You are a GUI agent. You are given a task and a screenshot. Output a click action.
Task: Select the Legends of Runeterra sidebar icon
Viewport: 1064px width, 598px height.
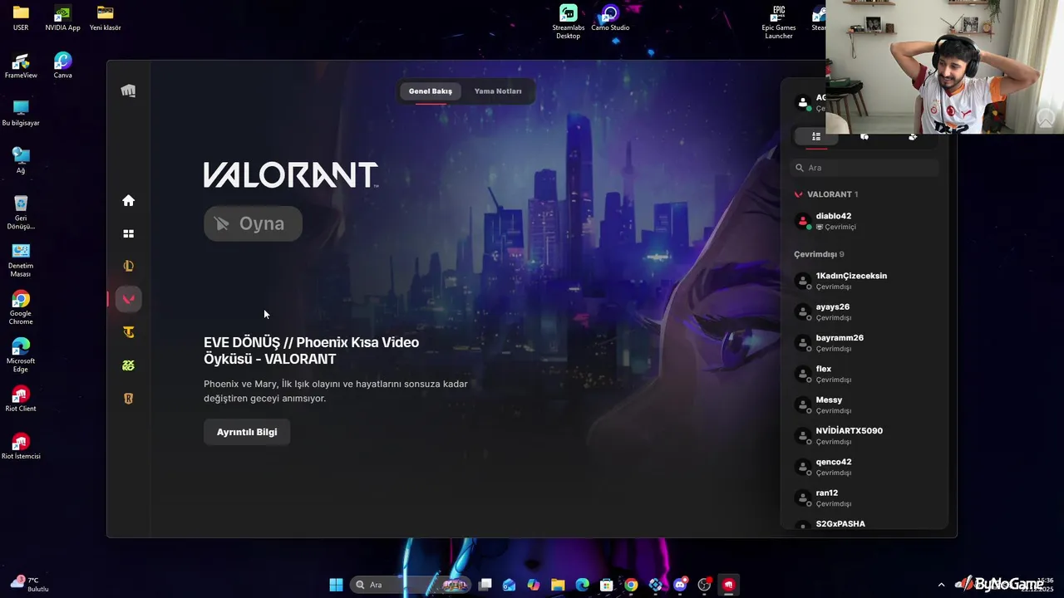(128, 399)
